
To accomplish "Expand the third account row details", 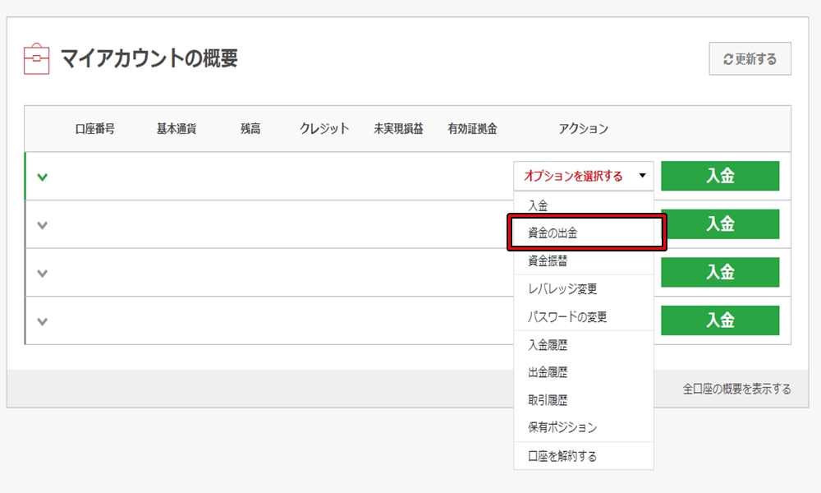I will (x=40, y=272).
